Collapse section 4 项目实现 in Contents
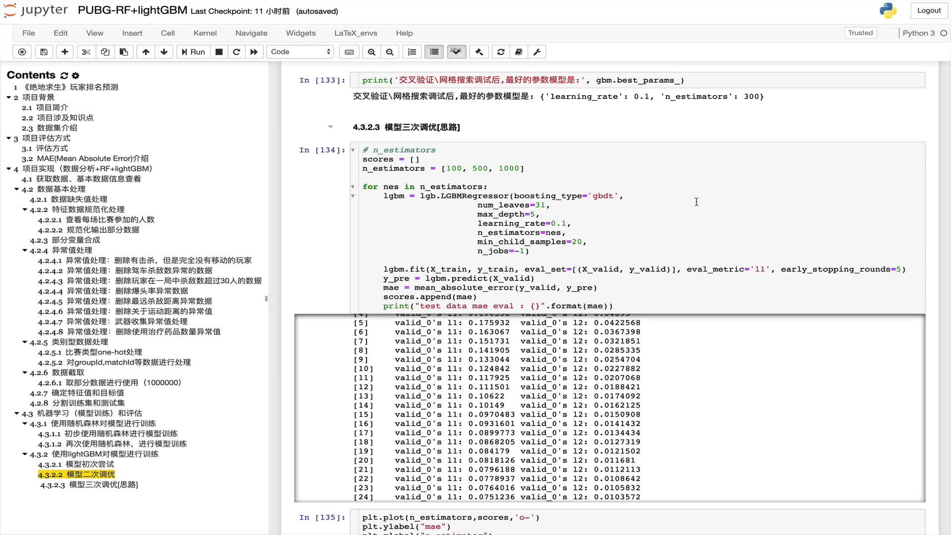The height and width of the screenshot is (535, 951). click(x=8, y=168)
